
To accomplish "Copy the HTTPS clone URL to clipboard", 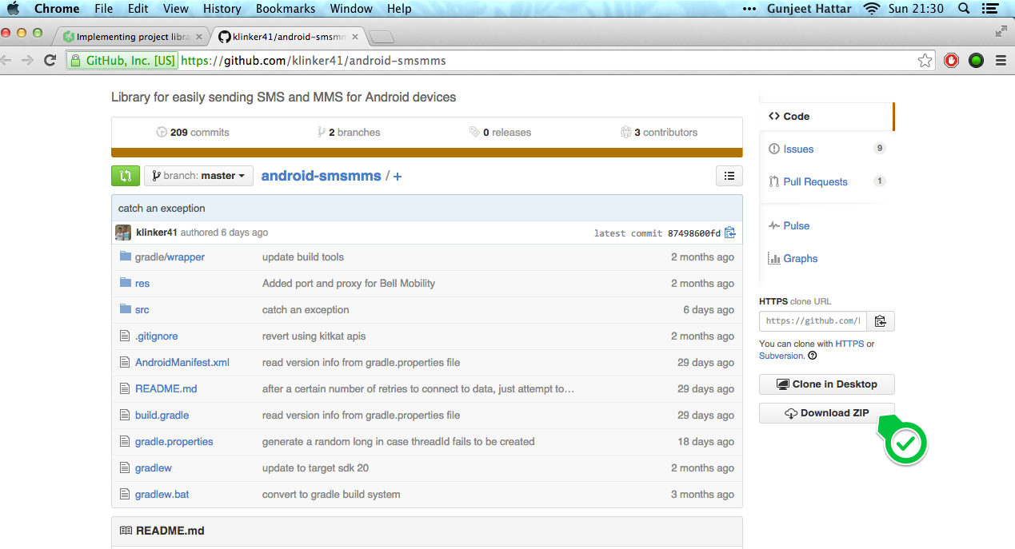I will click(881, 321).
